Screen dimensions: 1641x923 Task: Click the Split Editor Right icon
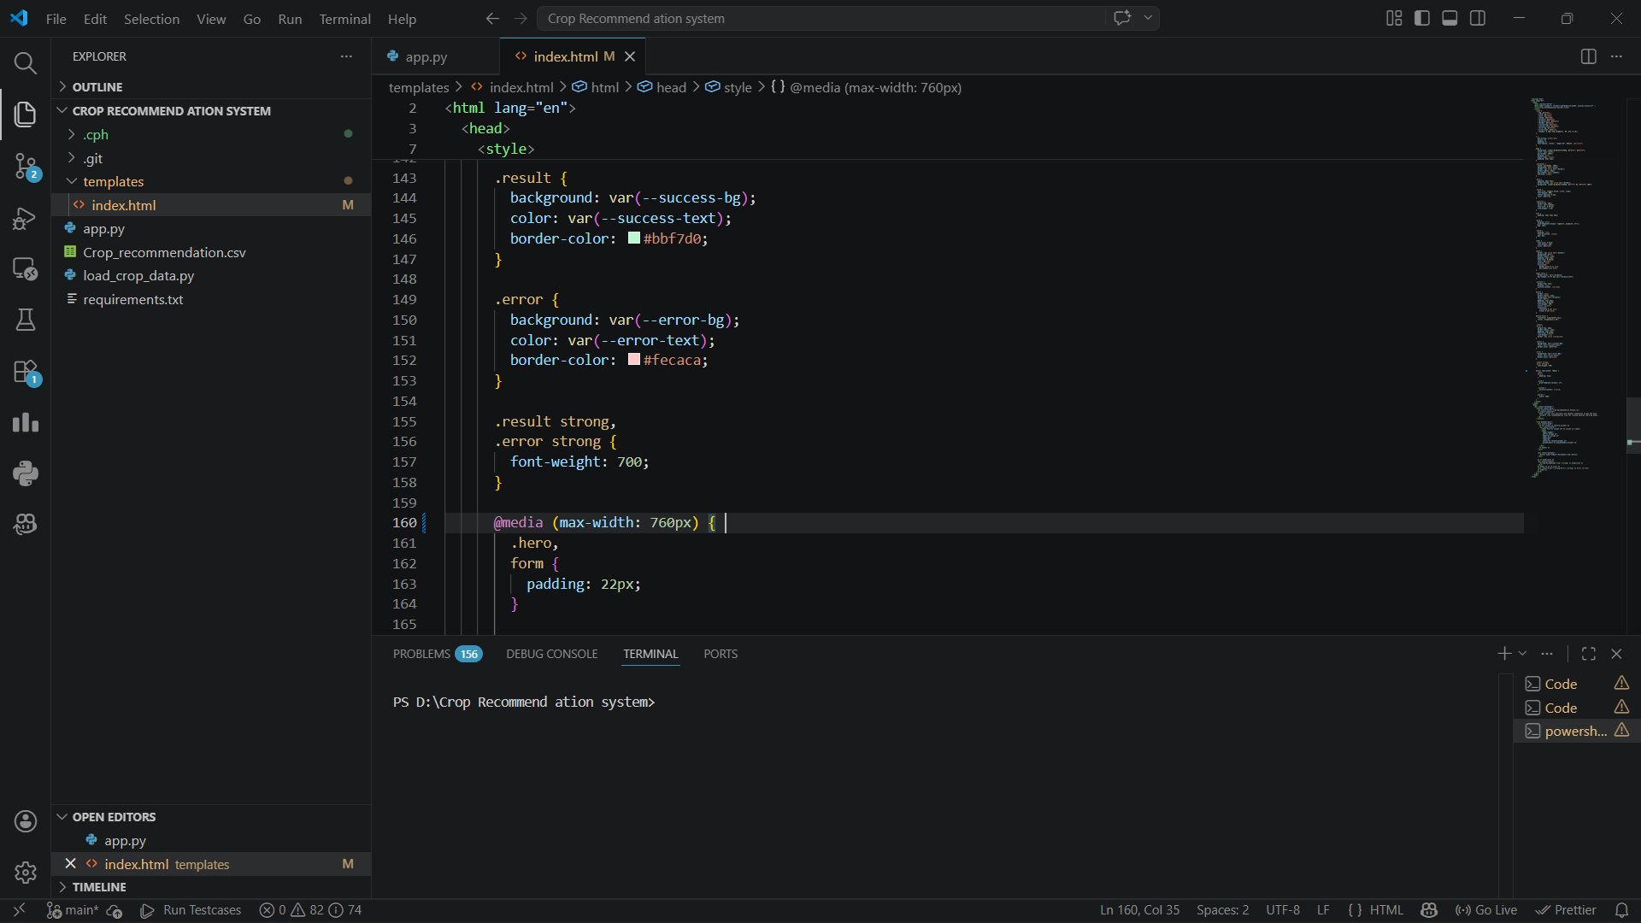(x=1588, y=56)
